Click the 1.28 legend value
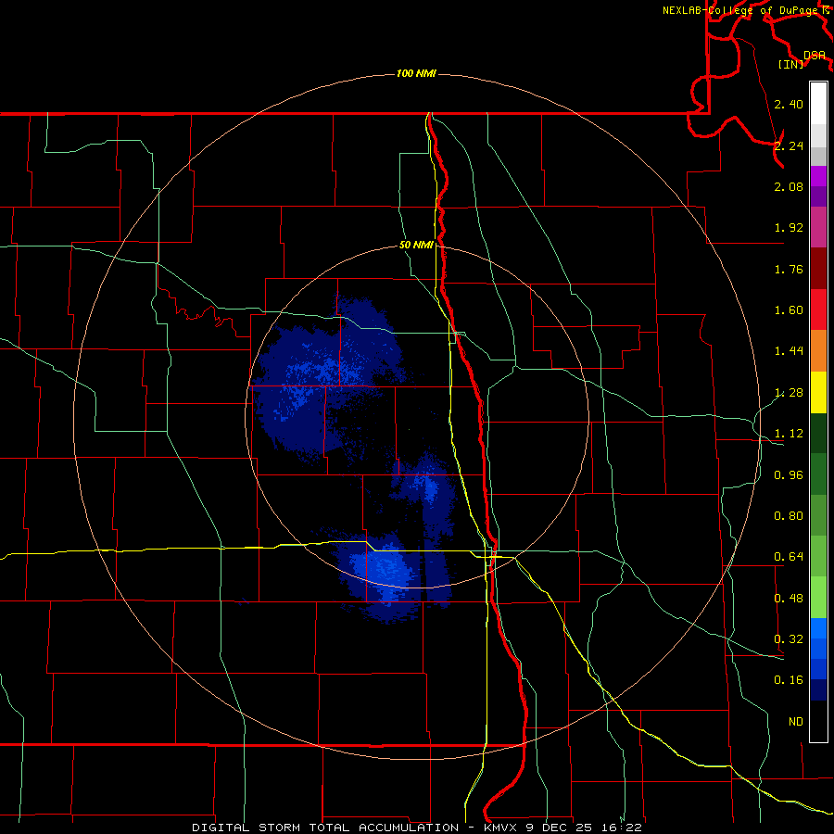834x834 pixels. (789, 393)
